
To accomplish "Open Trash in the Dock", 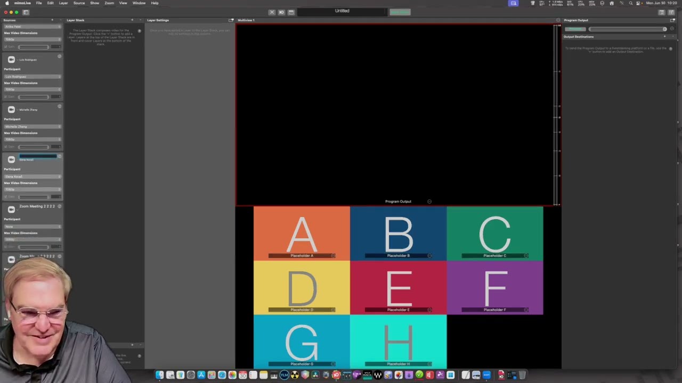I will [x=522, y=375].
